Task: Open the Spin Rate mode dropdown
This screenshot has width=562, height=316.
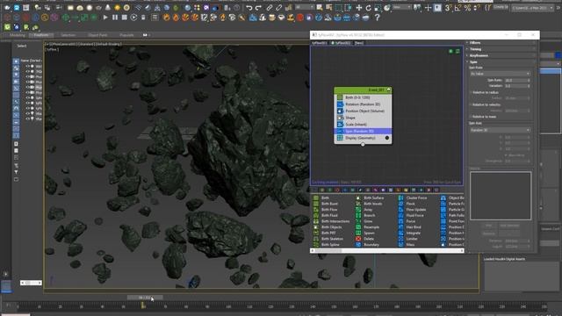Action: [x=500, y=74]
